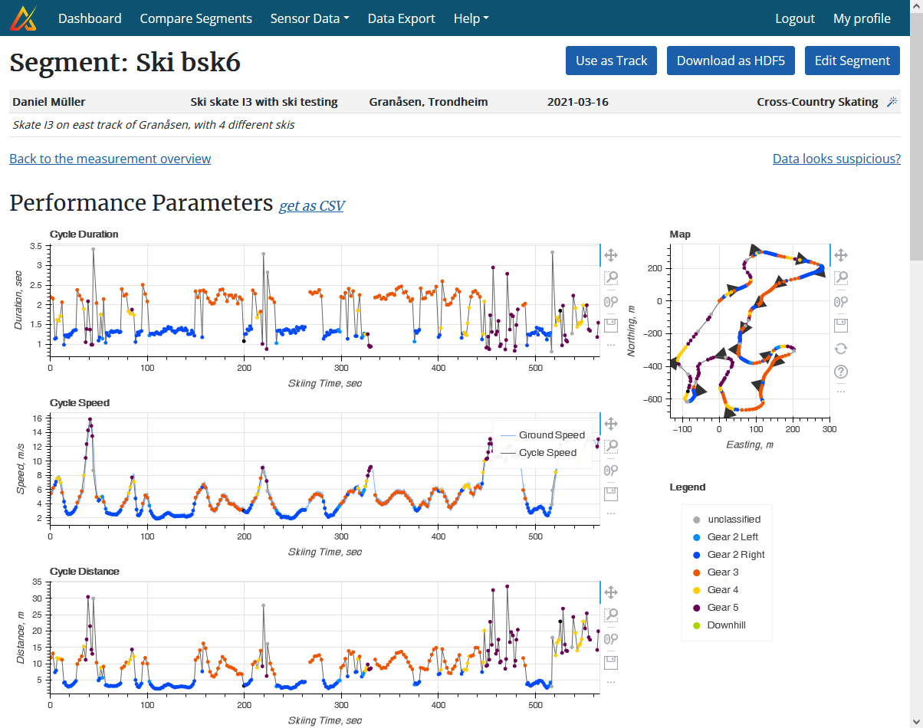
Task: Select Pan tool on Cycle Distance chart
Action: click(x=611, y=592)
